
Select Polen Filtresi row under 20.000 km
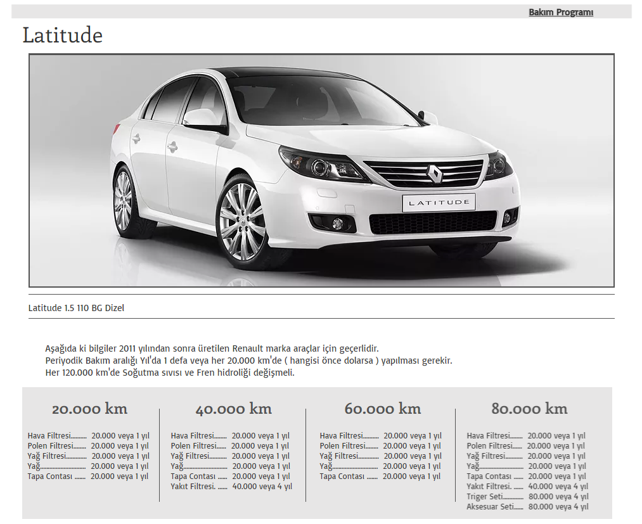click(88, 446)
